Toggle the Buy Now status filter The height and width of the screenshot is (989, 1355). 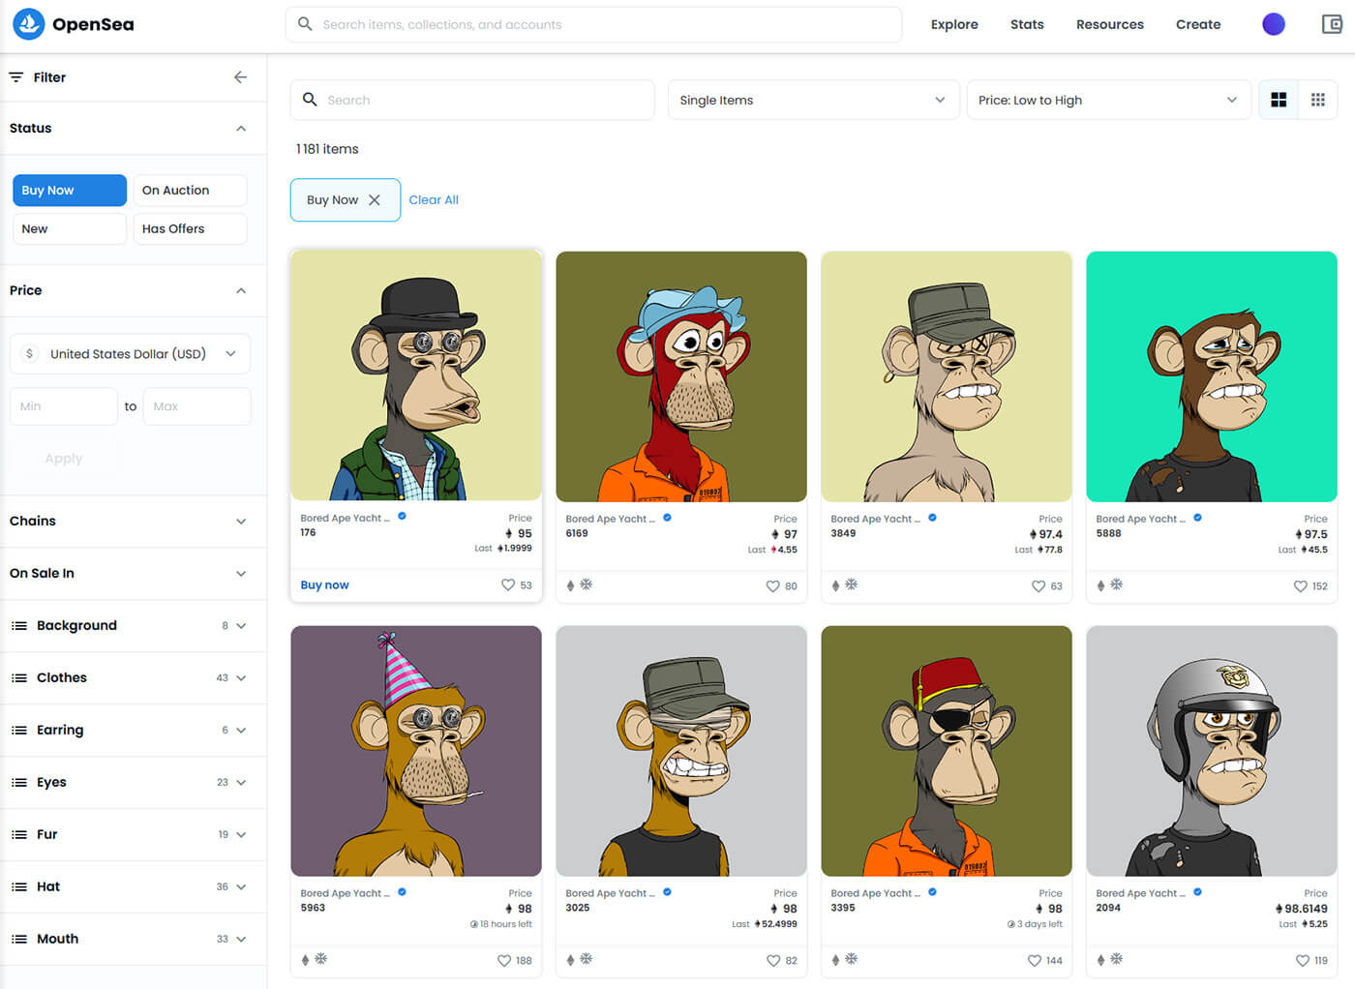pyautogui.click(x=70, y=191)
